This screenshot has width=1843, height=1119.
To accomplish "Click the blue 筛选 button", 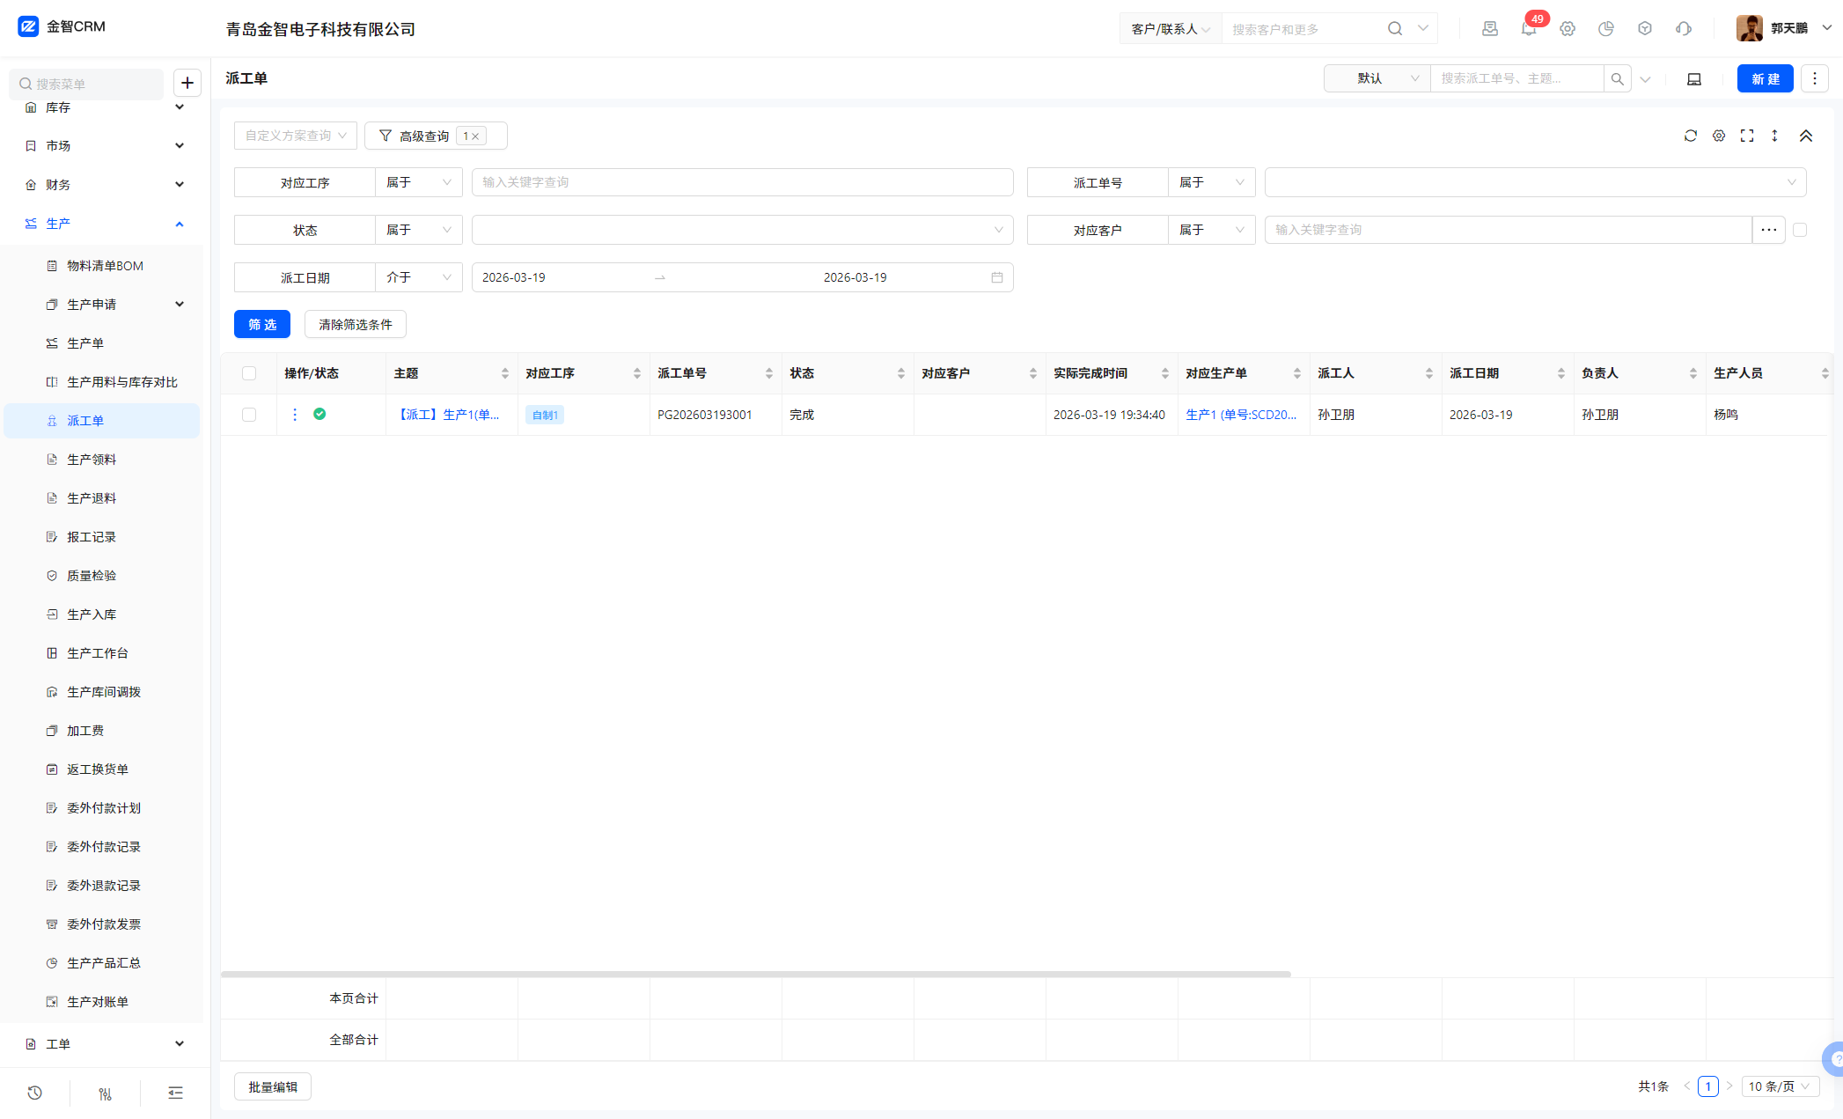I will (262, 324).
